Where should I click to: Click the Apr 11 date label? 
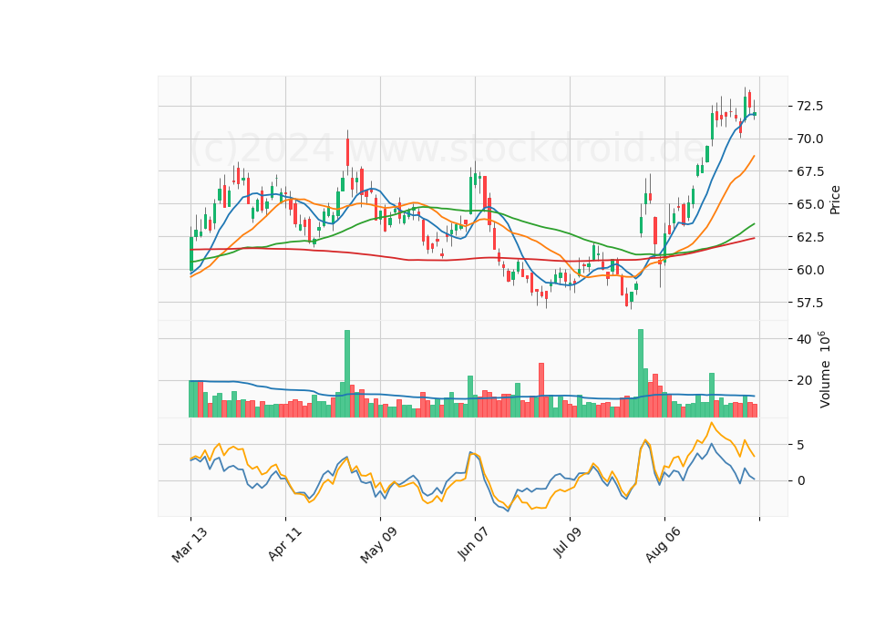284,543
